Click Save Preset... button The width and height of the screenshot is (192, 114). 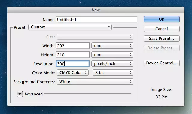click(x=162, y=38)
